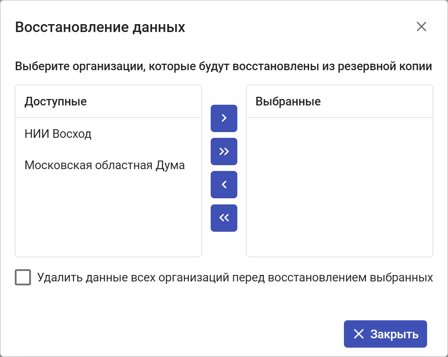Dismiss dialog using the top-right X icon

[421, 27]
